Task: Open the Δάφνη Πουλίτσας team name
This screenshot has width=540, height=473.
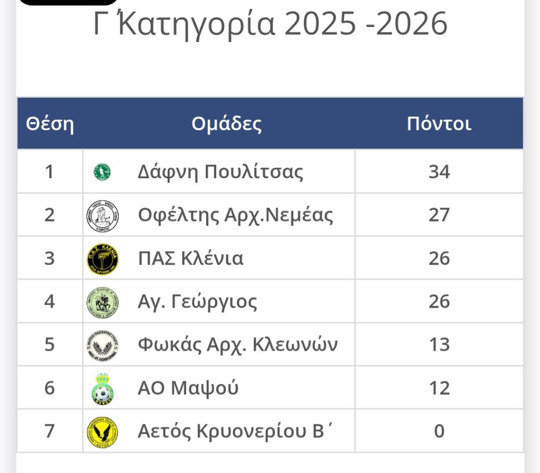Action: [220, 172]
